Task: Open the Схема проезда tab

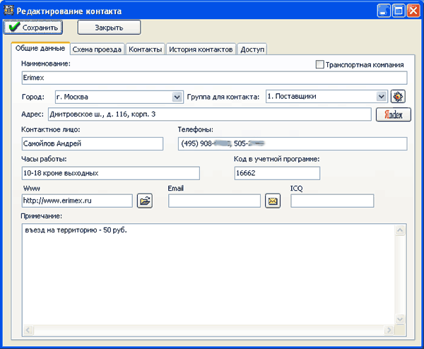Action: tap(97, 49)
